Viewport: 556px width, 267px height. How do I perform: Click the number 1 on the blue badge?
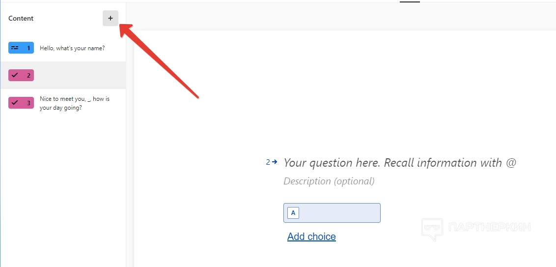(28, 48)
